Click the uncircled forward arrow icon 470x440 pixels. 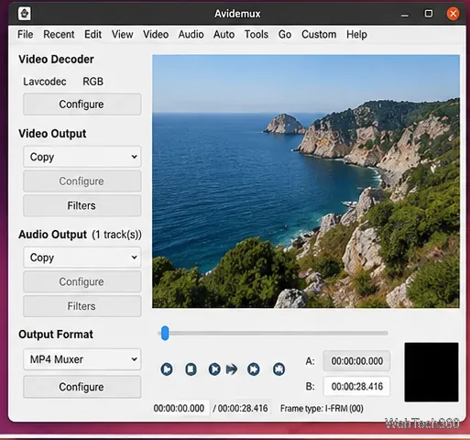(x=232, y=369)
